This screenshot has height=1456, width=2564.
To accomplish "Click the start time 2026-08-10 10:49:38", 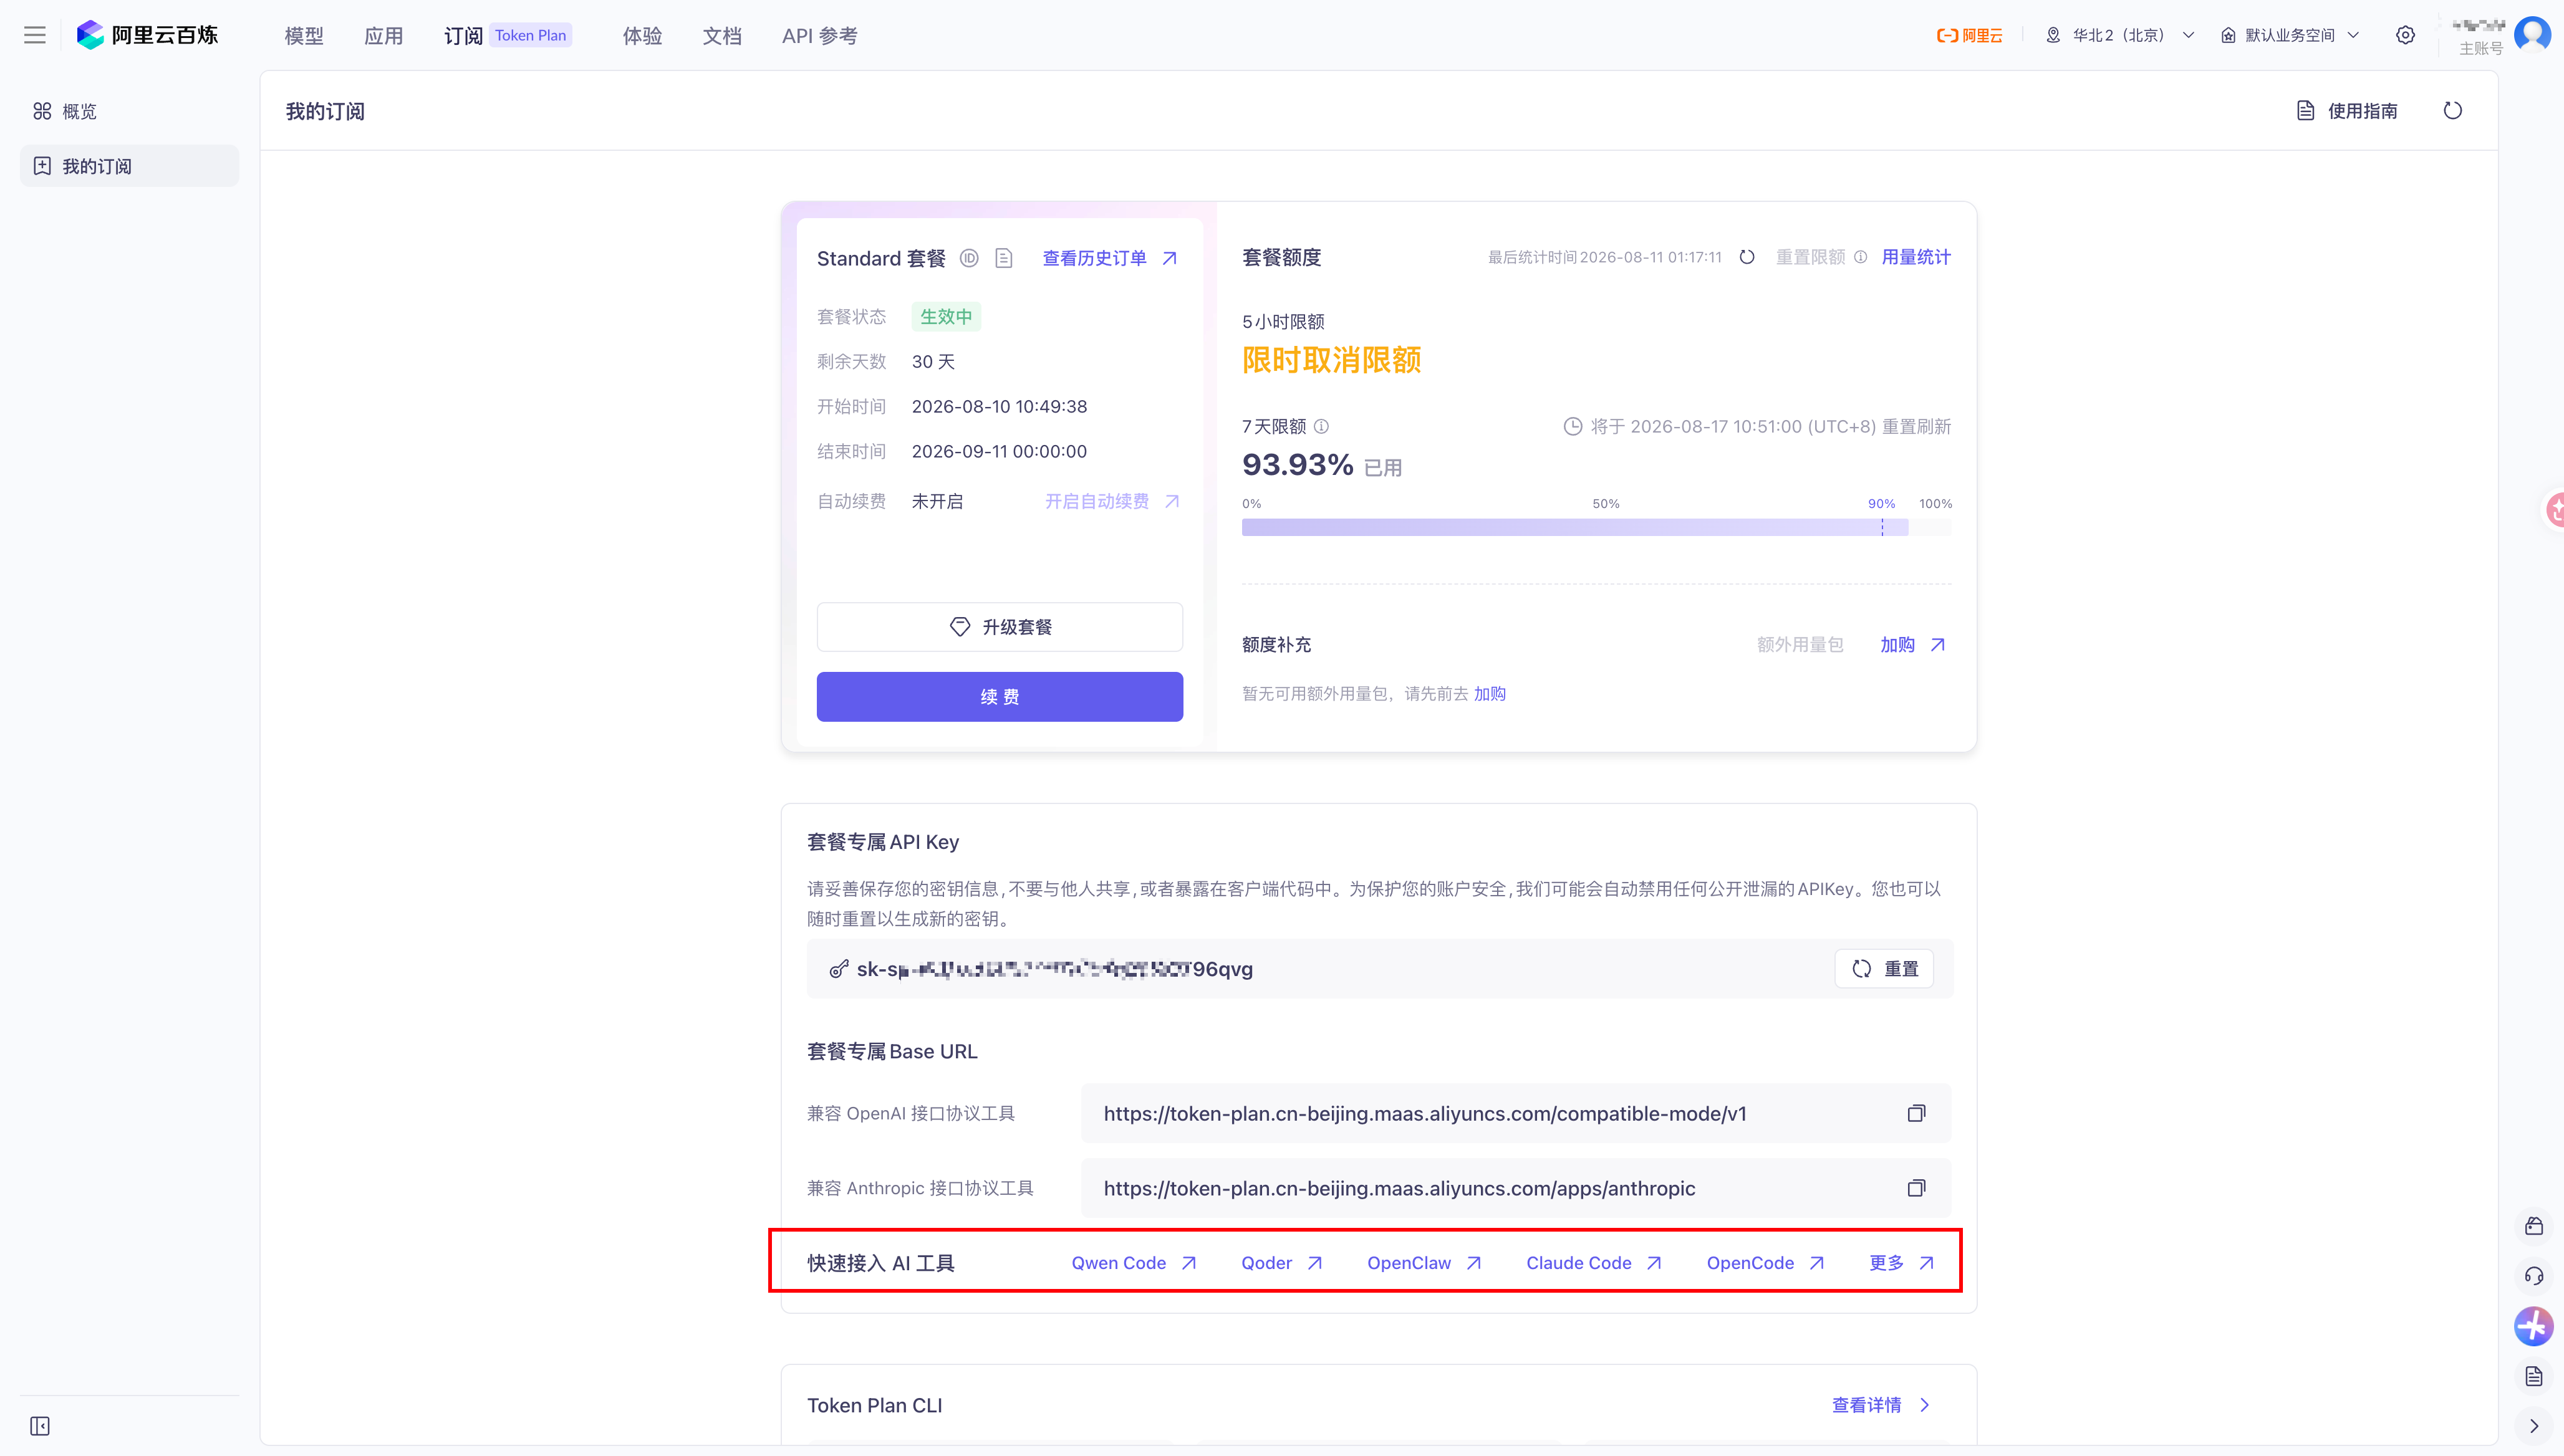I will (998, 407).
